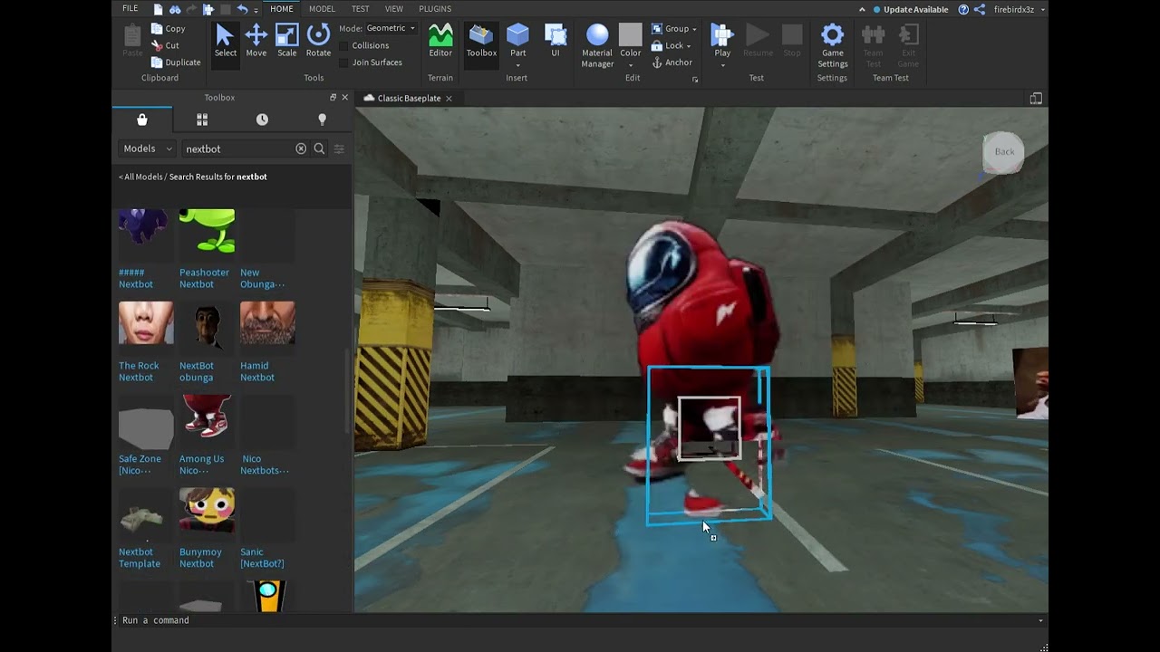
Task: Open Toolbox search filter options
Action: [339, 149]
